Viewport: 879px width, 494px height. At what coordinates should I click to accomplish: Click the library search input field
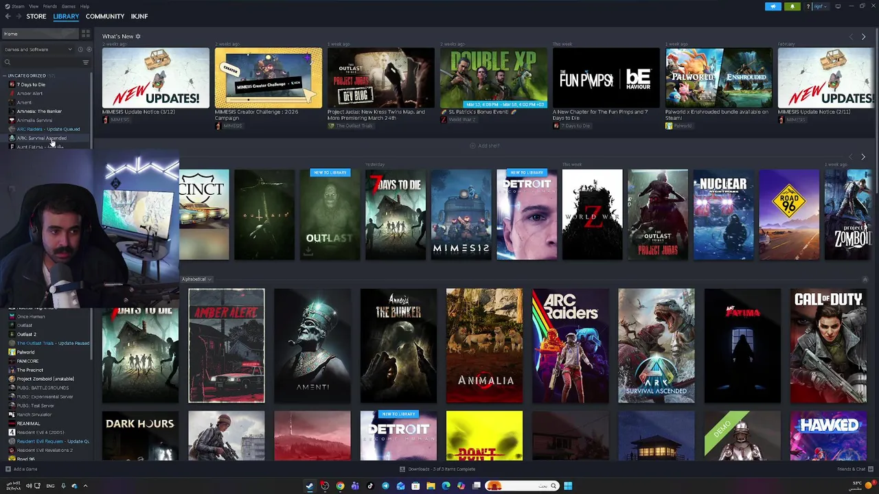45,62
